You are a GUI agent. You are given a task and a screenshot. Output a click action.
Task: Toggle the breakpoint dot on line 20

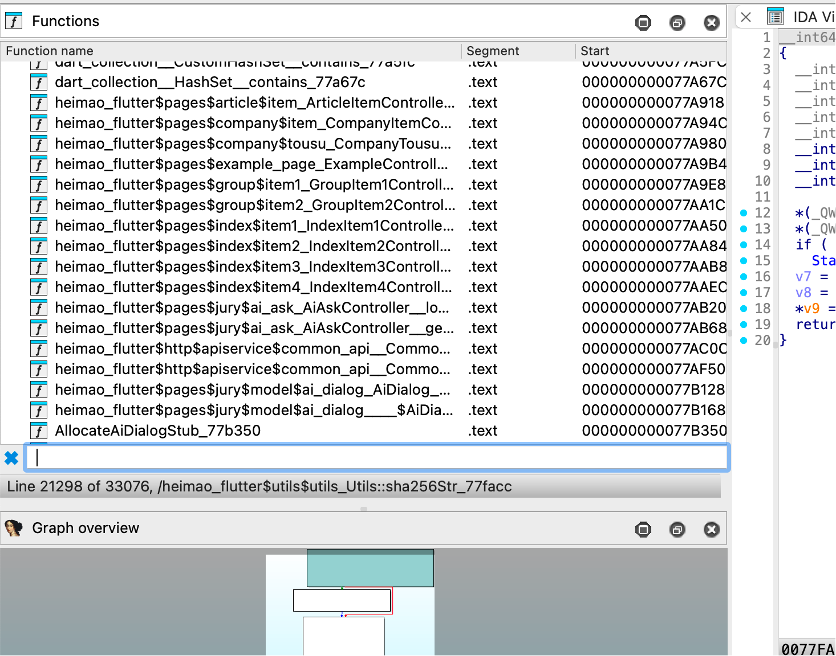[x=744, y=341]
